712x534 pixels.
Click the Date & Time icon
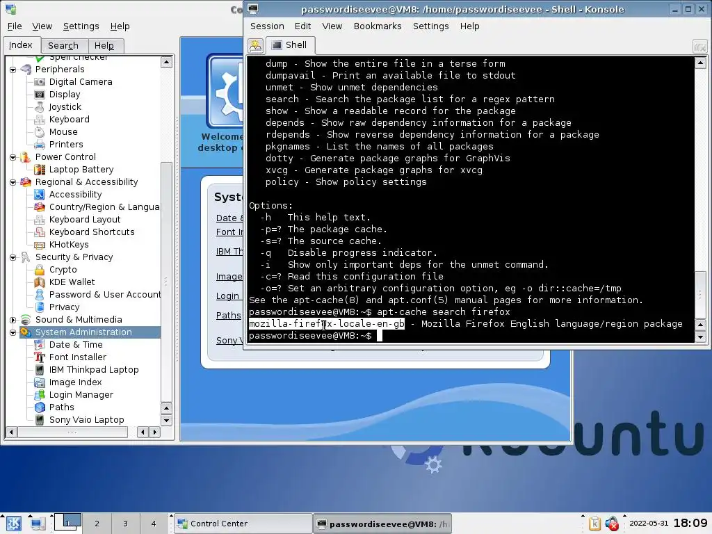coord(40,345)
